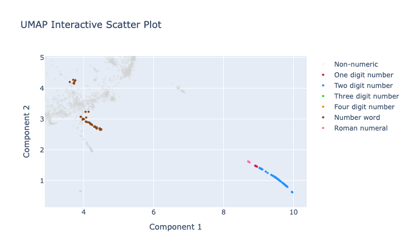This screenshot has width=408, height=252.
Task: Toggle the Non-numeric legend entry
Action: point(356,64)
